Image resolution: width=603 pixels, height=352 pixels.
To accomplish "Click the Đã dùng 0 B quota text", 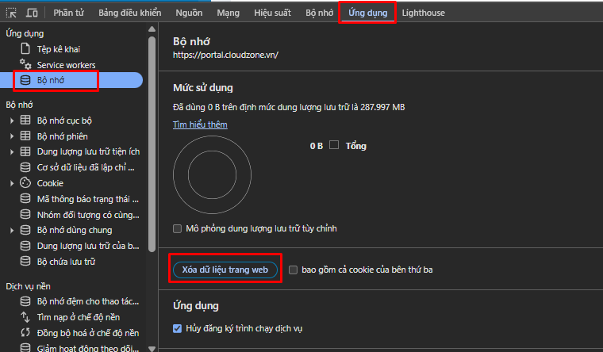I will pos(289,107).
